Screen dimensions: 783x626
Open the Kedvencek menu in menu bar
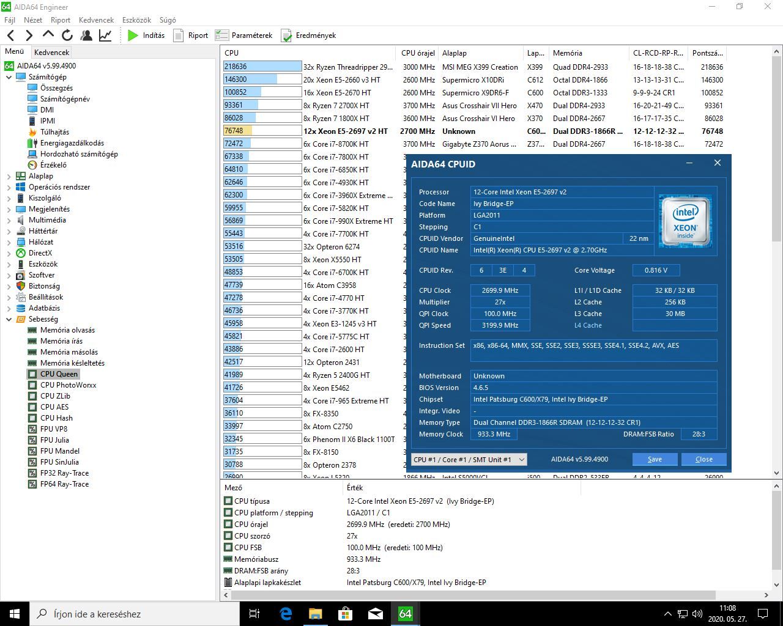click(97, 20)
